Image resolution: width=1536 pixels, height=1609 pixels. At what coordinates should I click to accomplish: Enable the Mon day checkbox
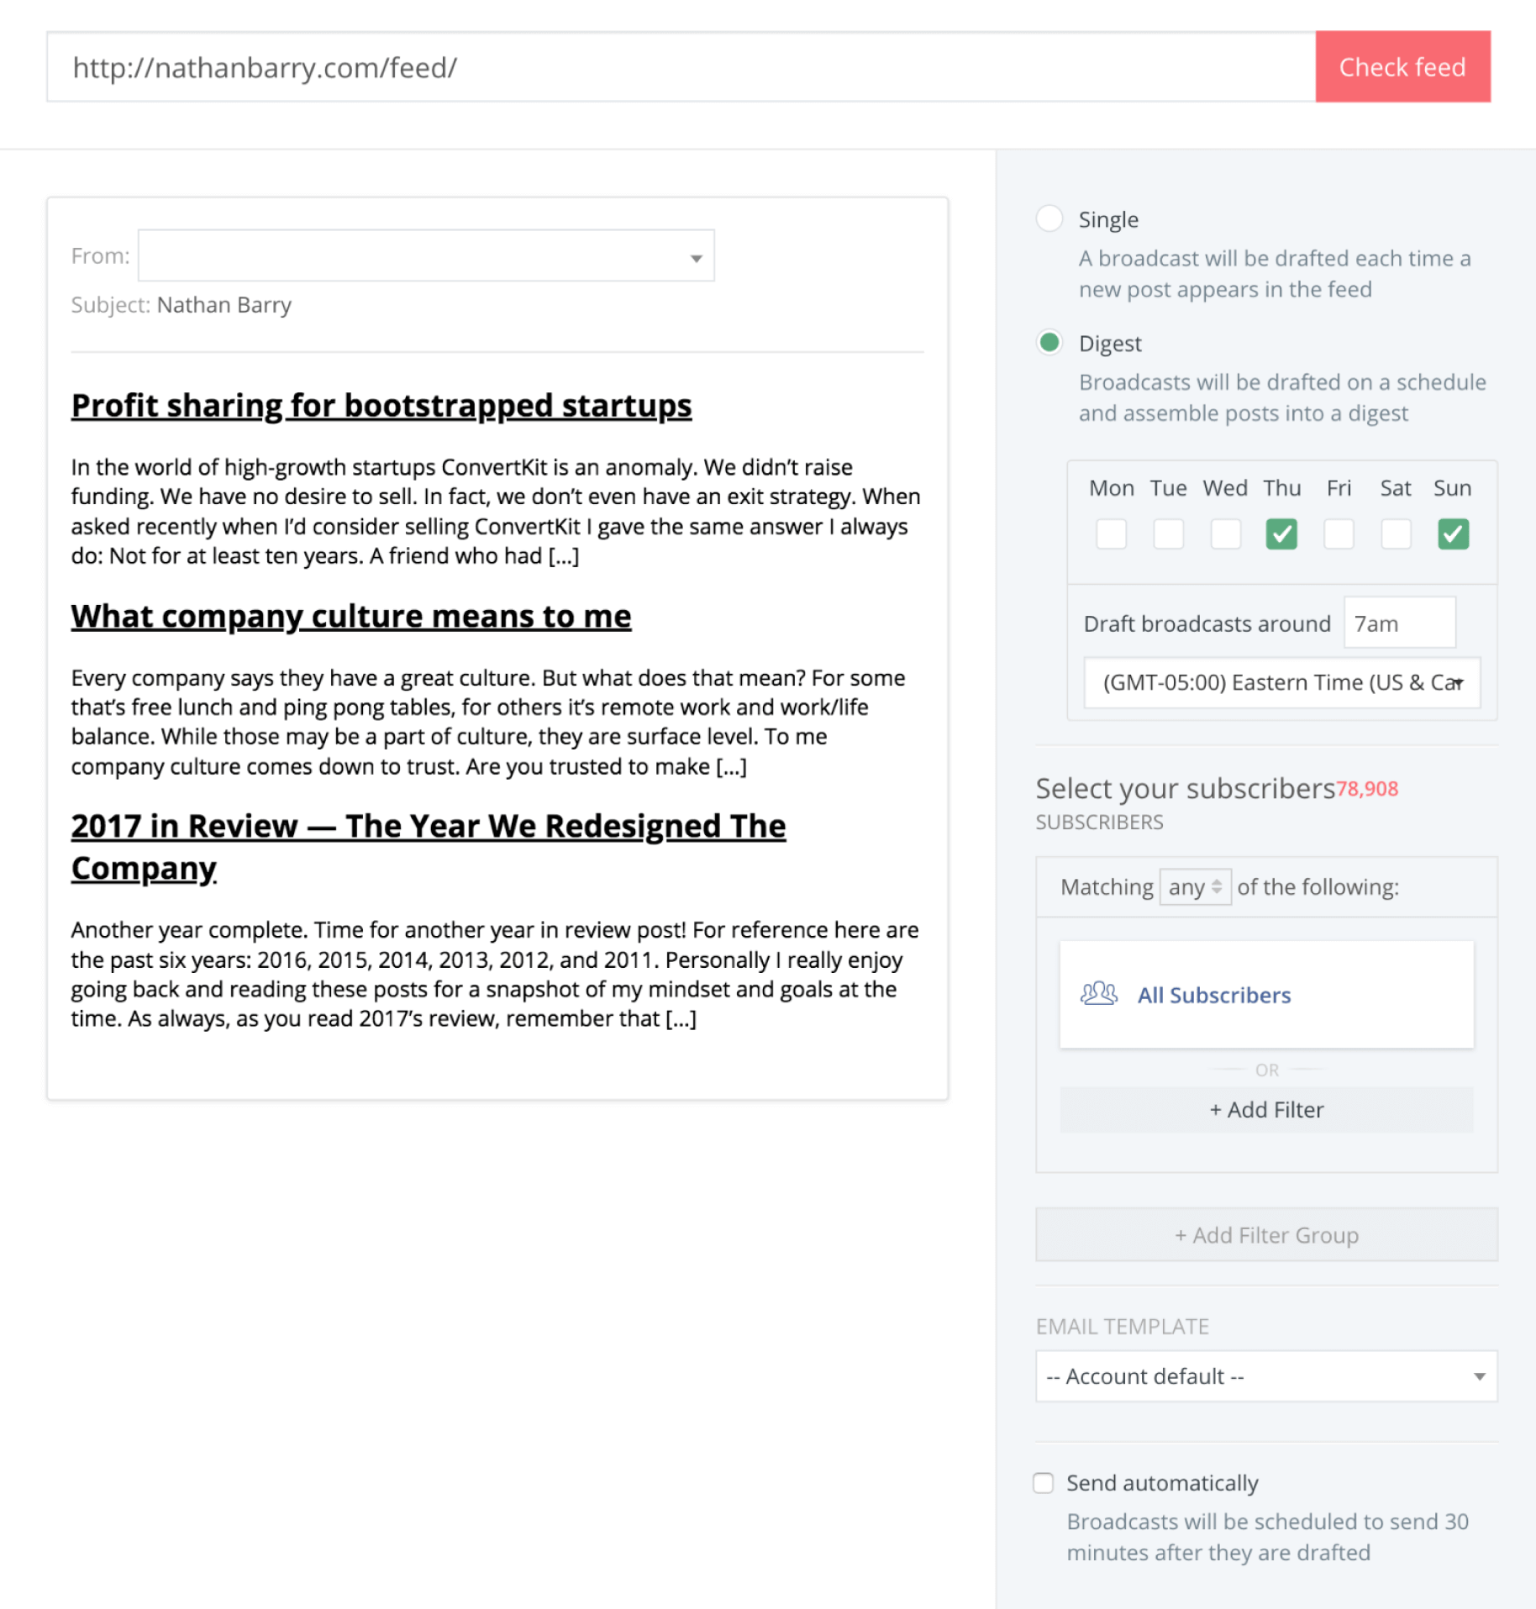(1111, 534)
